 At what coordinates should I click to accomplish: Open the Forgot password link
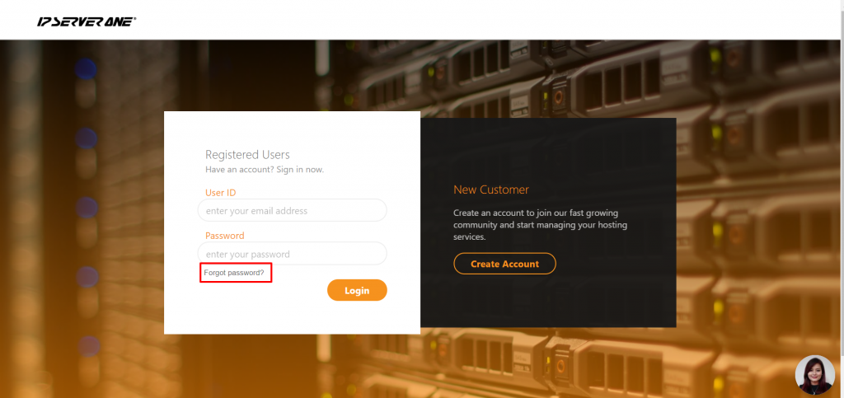click(x=234, y=273)
